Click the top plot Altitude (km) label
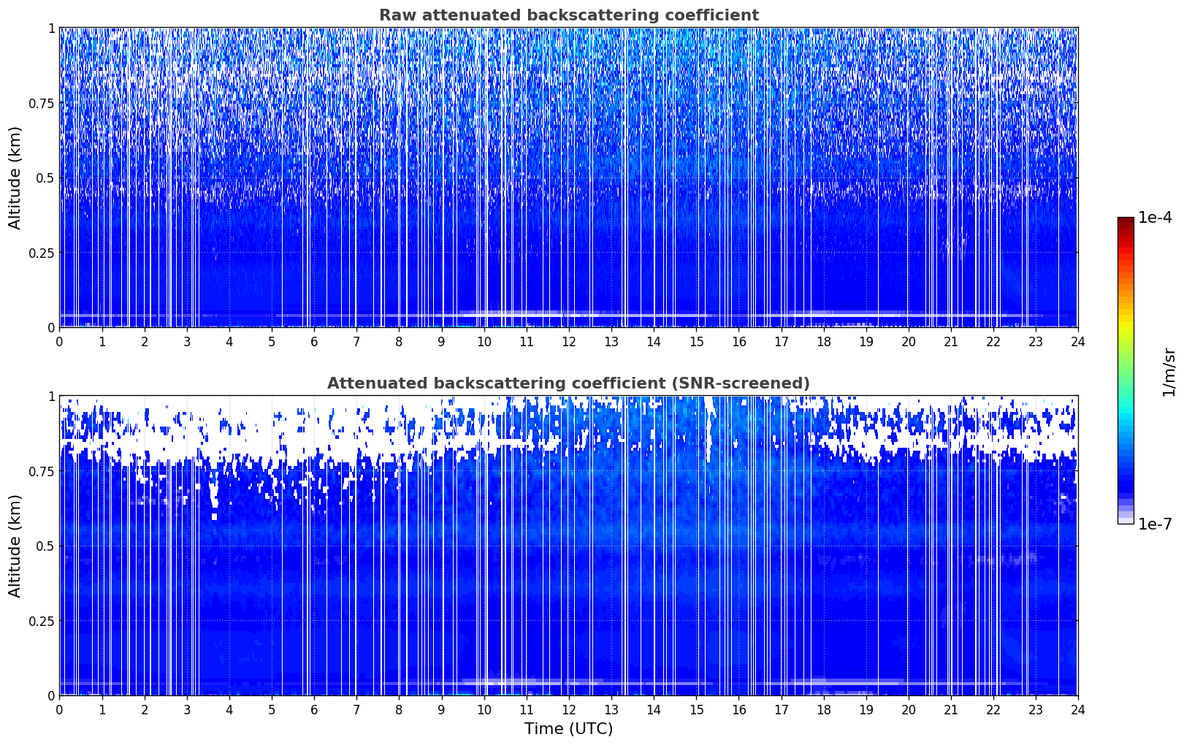This screenshot has height=745, width=1184. click(15, 177)
